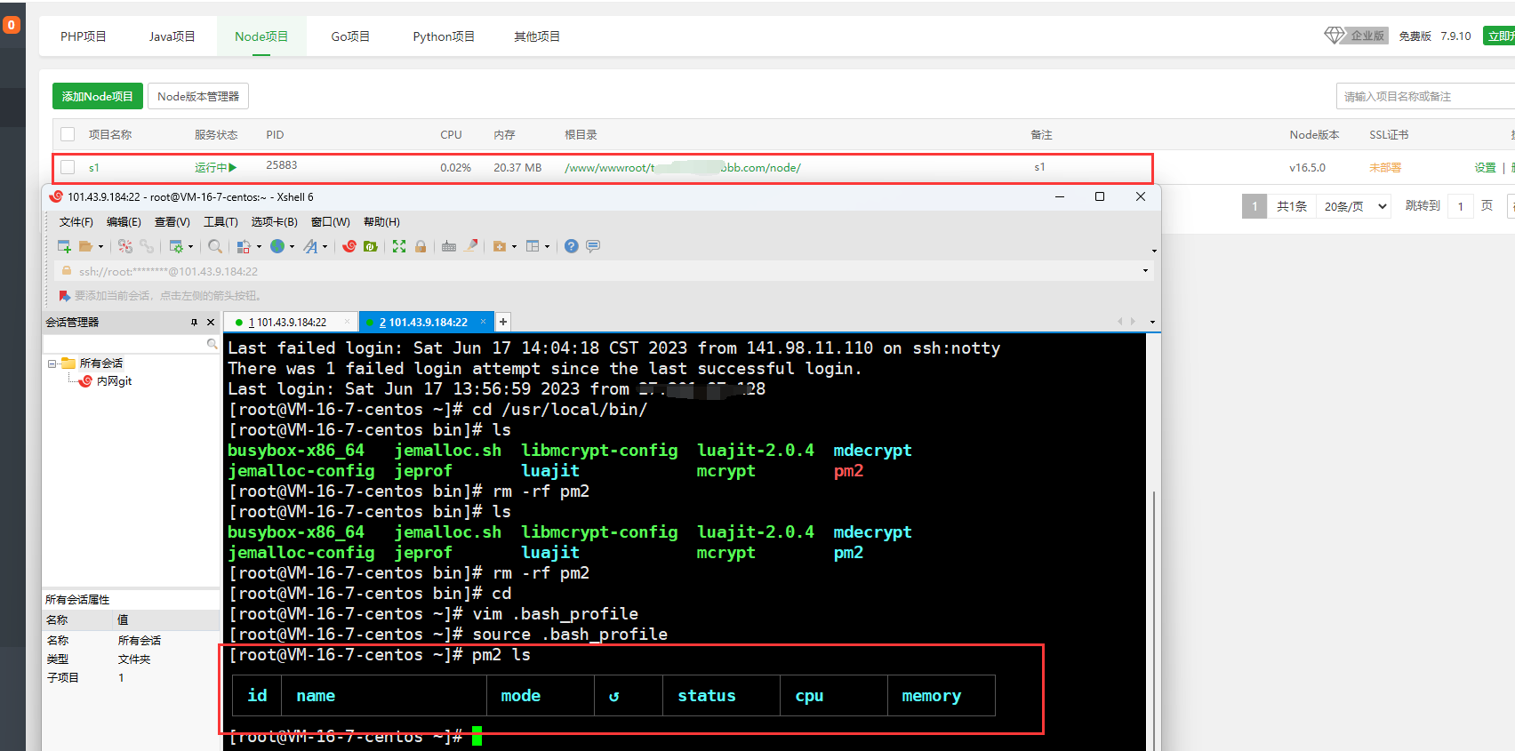Screen dimensions: 1515x751
Task: Click the font letter A icon
Action: pyautogui.click(x=310, y=246)
